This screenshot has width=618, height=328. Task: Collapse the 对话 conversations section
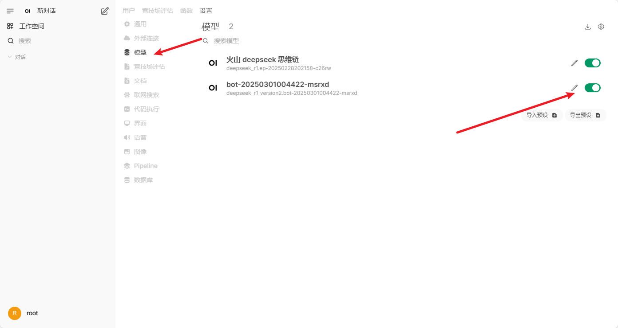tap(17, 57)
